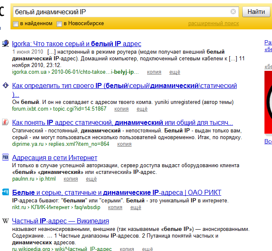
Task: Open "Частный IP-адрес — Википедия" result
Action: pos(60,221)
